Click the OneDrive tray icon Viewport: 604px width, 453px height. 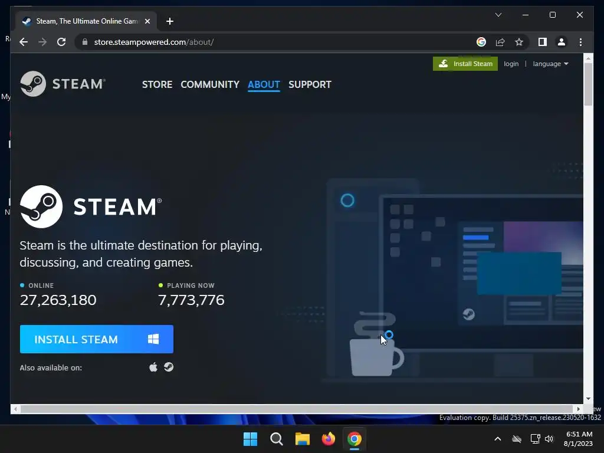coord(517,439)
